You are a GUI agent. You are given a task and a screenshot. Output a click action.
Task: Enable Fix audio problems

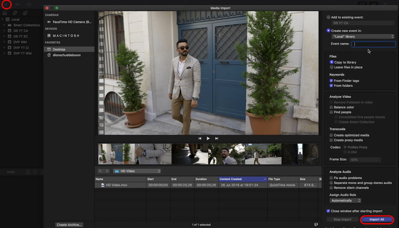331,178
